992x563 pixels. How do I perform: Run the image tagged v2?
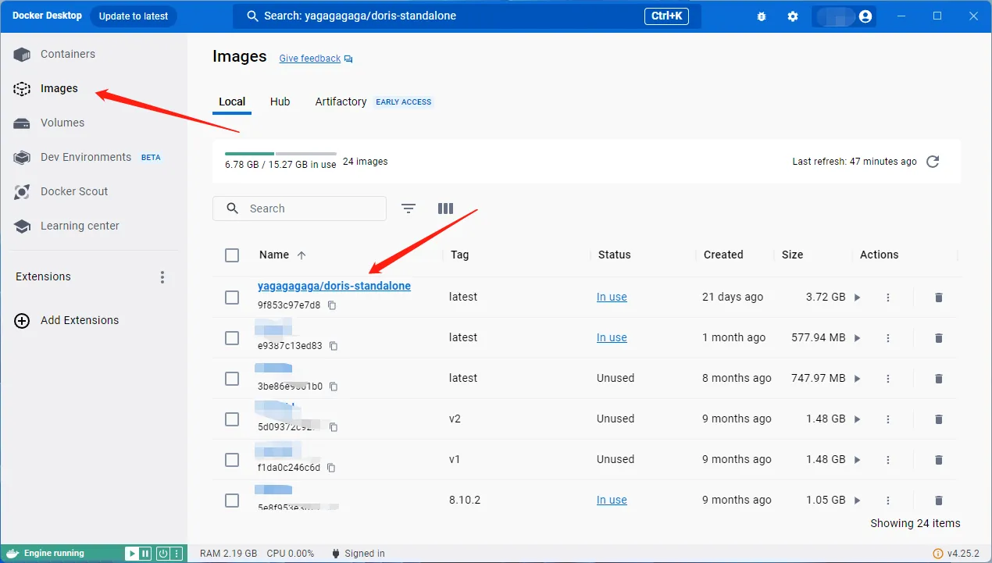(857, 419)
